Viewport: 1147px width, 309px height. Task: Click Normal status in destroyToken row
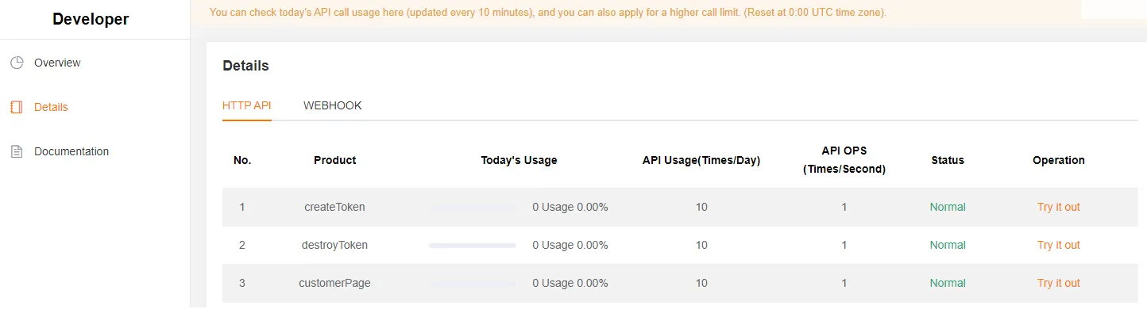click(x=948, y=245)
